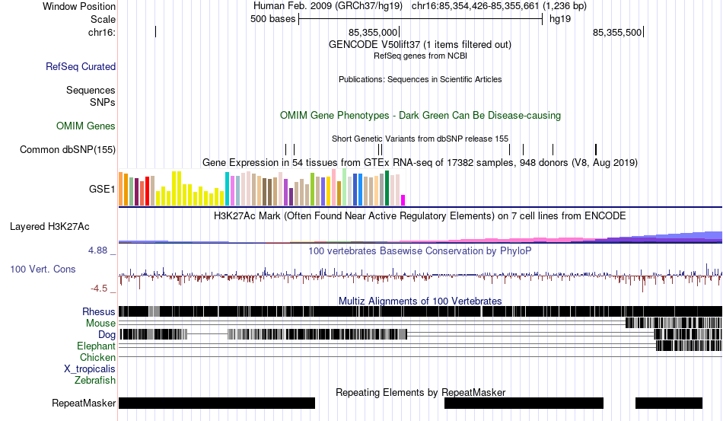723x421 pixels.
Task: Click the thick rightmost dbSNP variant marker
Action: coord(596,149)
